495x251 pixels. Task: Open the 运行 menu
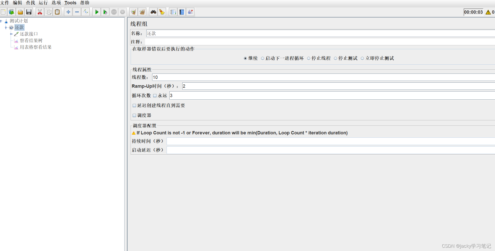coord(43,3)
